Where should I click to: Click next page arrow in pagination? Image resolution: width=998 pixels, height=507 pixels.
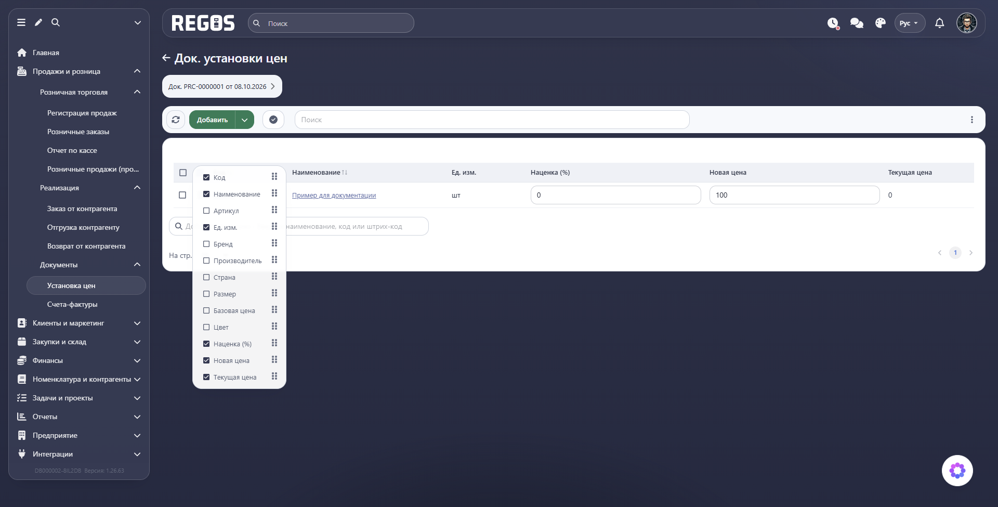pyautogui.click(x=971, y=253)
